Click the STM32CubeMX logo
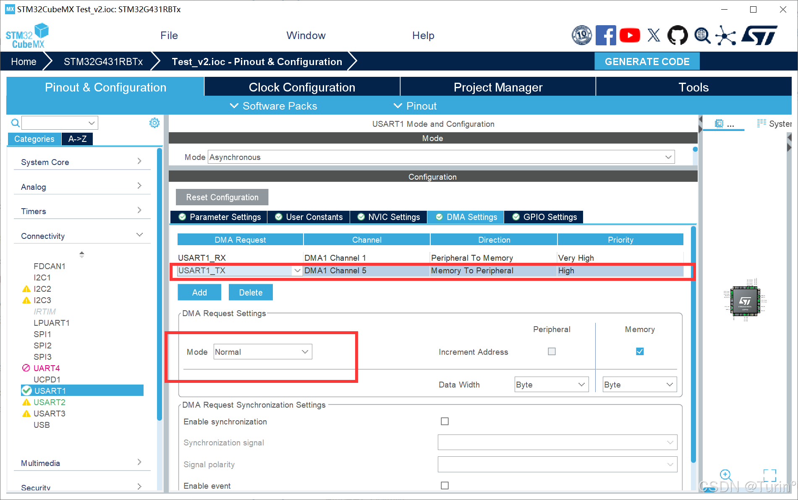 (x=27, y=36)
